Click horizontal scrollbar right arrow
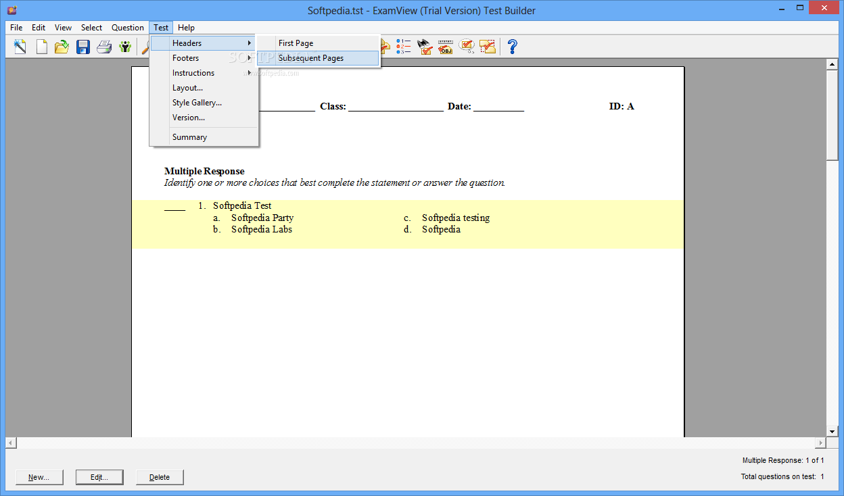 pyautogui.click(x=821, y=443)
